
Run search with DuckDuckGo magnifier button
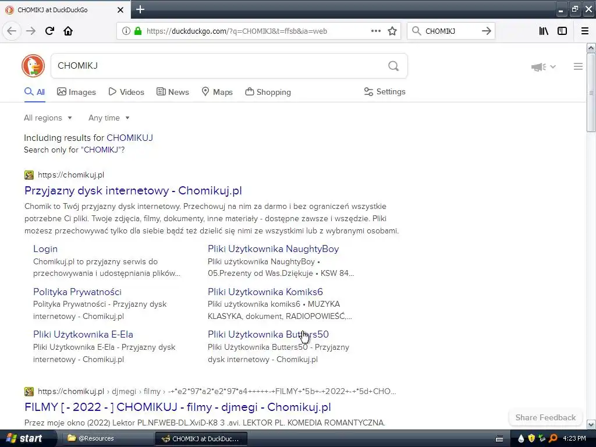(x=393, y=66)
